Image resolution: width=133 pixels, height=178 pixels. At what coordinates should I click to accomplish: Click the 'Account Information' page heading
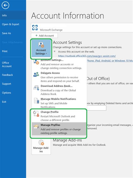68,16
